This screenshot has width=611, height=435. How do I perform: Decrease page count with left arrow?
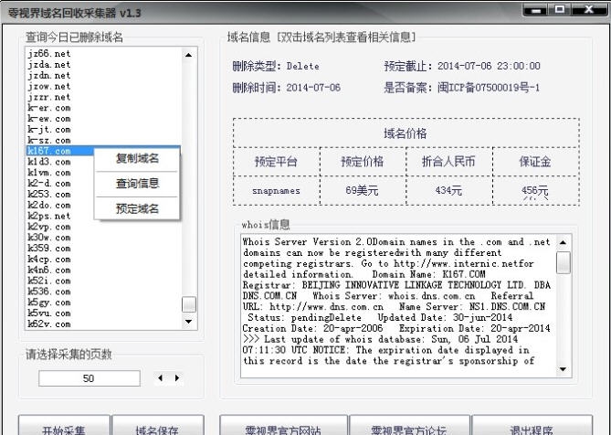click(160, 377)
